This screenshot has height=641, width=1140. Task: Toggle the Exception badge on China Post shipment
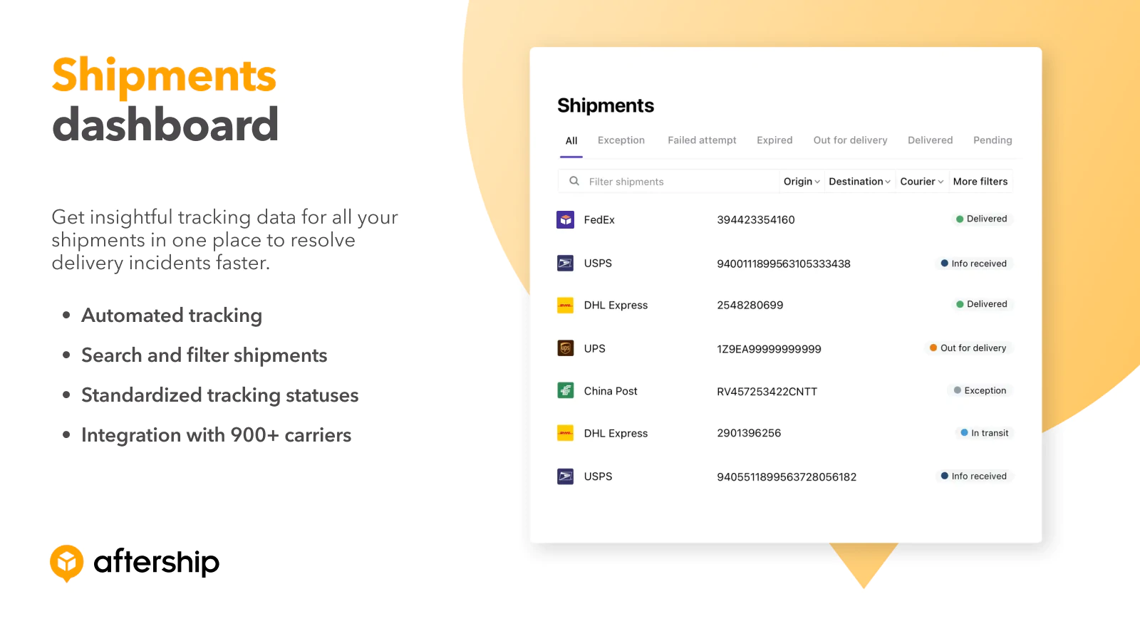click(x=980, y=390)
